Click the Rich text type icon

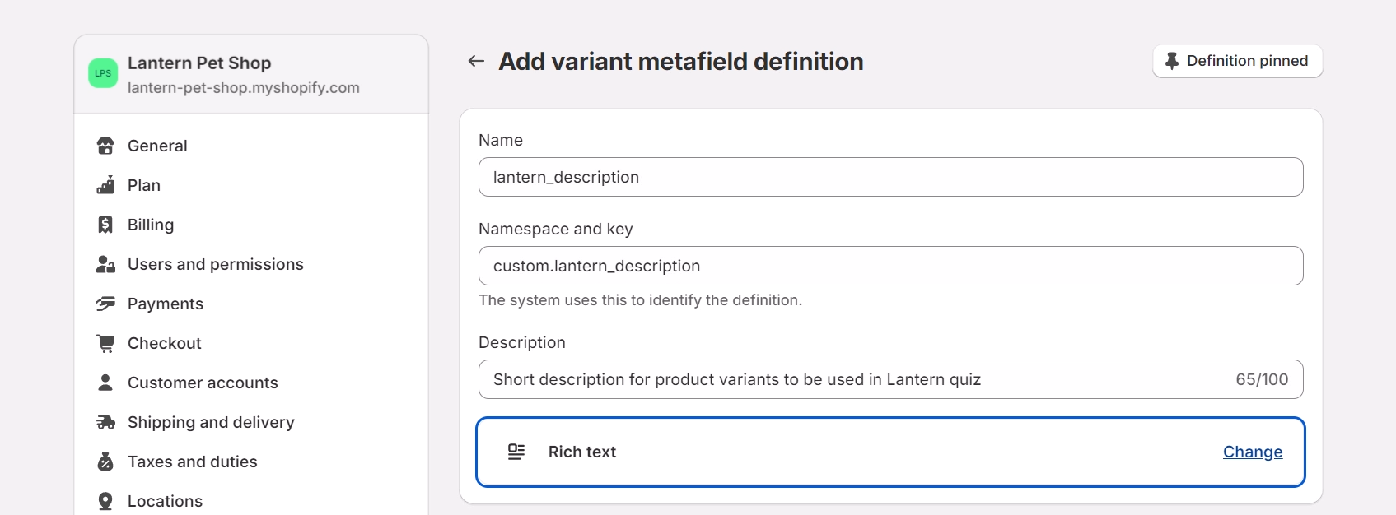click(x=516, y=452)
